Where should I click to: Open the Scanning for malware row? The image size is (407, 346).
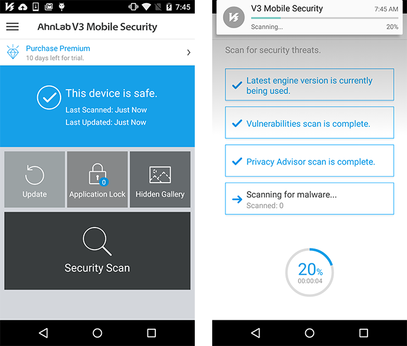click(309, 199)
